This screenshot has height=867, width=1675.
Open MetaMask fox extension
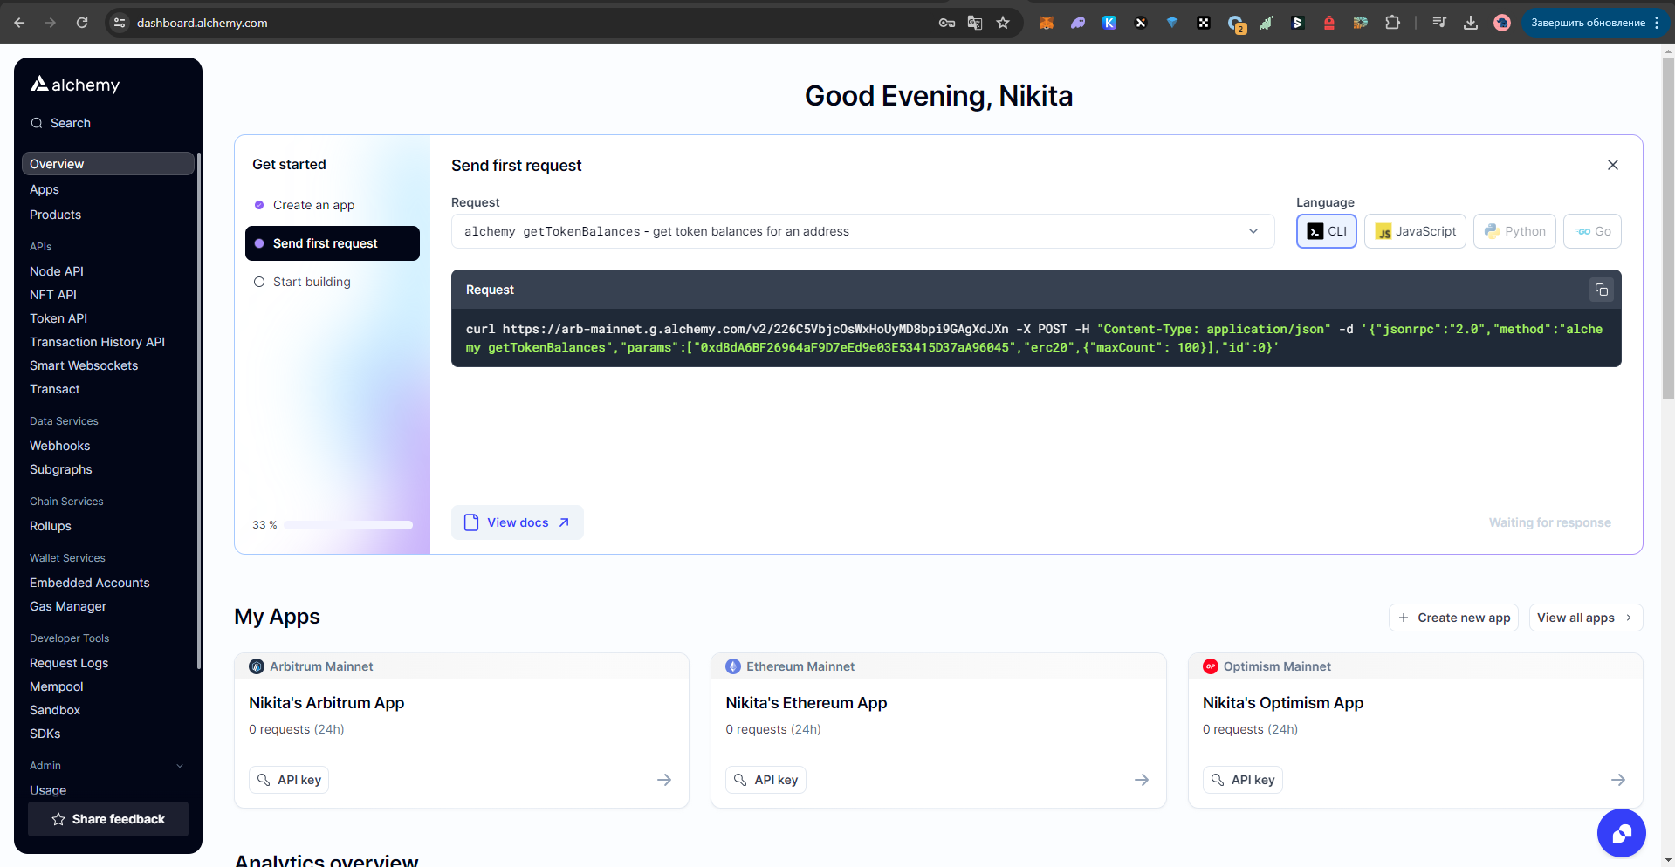(1046, 23)
